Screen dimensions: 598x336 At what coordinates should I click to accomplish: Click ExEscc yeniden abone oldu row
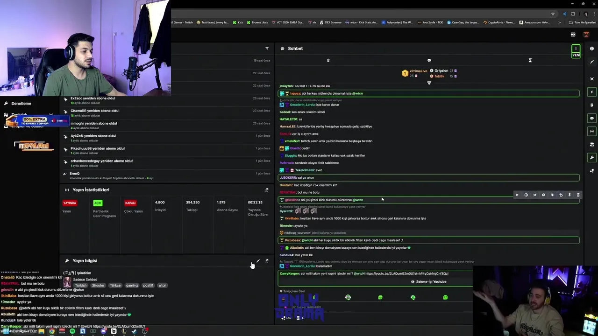[x=167, y=100]
